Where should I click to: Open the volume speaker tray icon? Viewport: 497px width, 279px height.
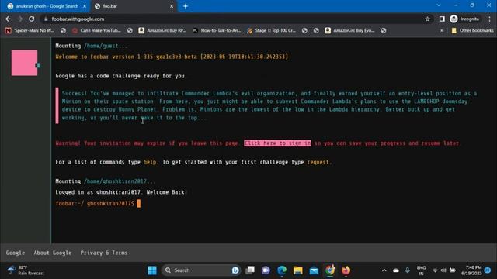(443, 270)
